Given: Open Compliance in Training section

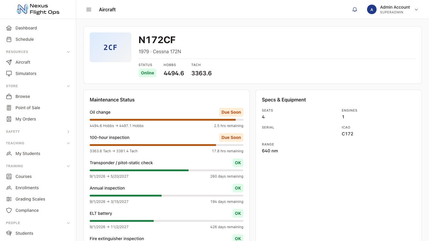Looking at the screenshot, I should pyautogui.click(x=38, y=210).
